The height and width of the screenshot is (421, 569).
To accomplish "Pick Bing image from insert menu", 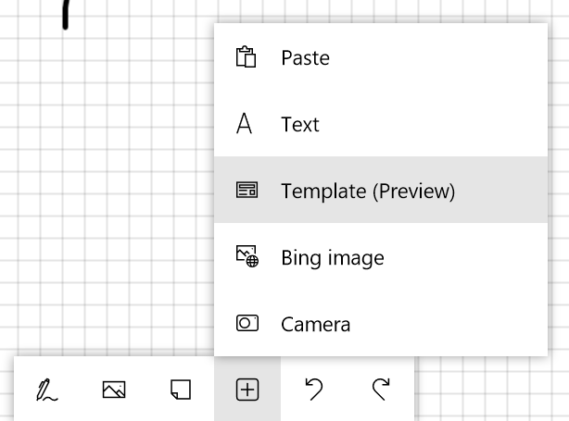I will 332,257.
